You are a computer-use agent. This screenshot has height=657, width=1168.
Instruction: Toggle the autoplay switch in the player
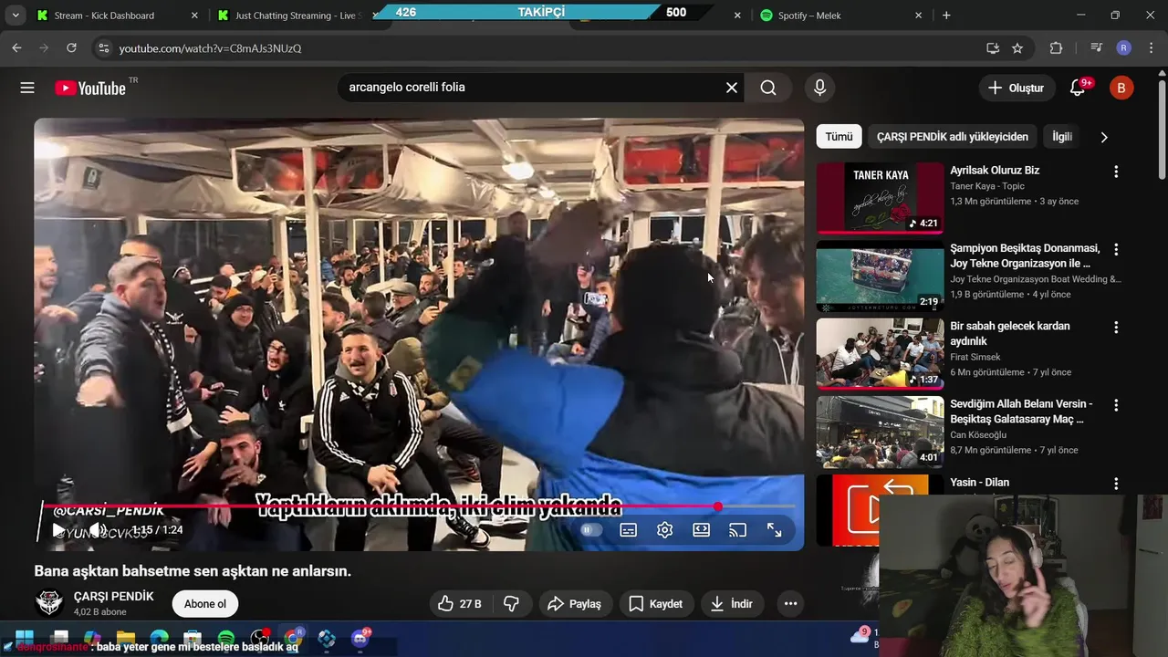591,530
